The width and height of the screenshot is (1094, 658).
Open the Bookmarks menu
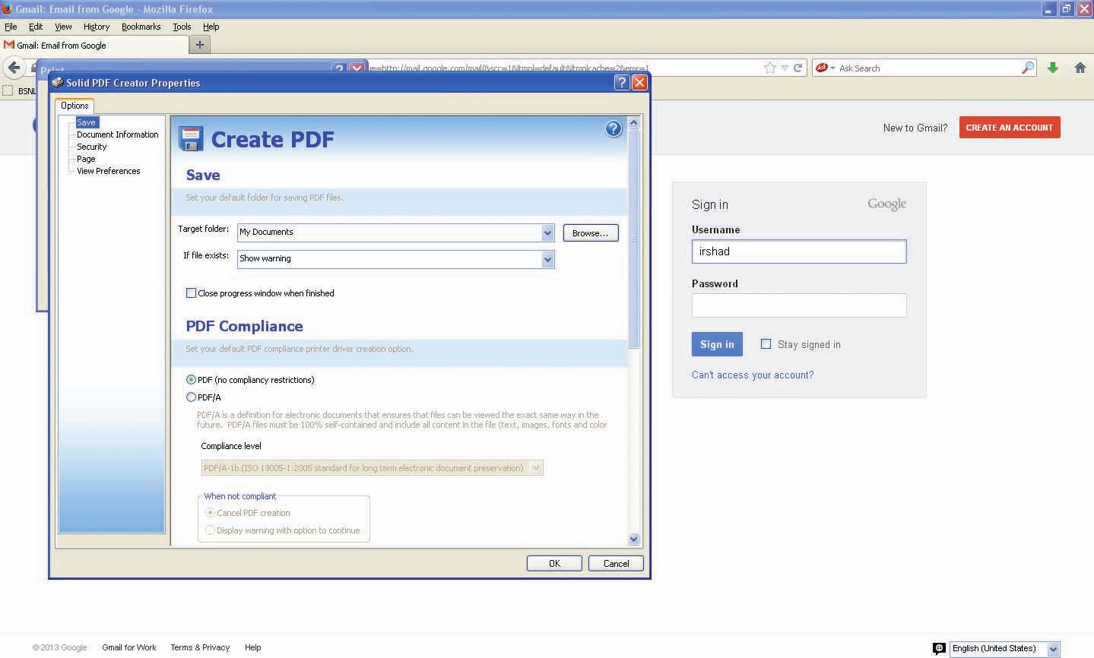pyautogui.click(x=141, y=27)
